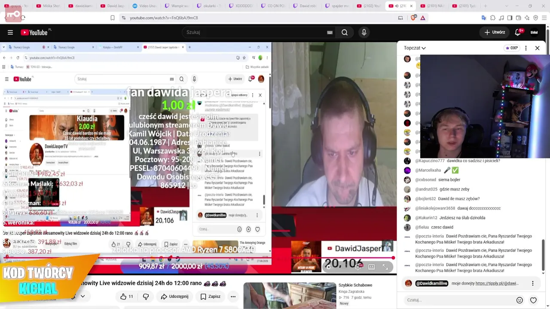This screenshot has height=309, width=550.
Task: Reload the page from browser toolbar
Action: [22, 18]
